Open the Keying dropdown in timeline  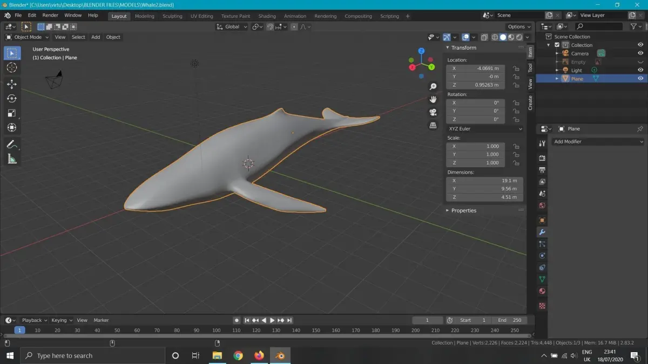(x=61, y=320)
